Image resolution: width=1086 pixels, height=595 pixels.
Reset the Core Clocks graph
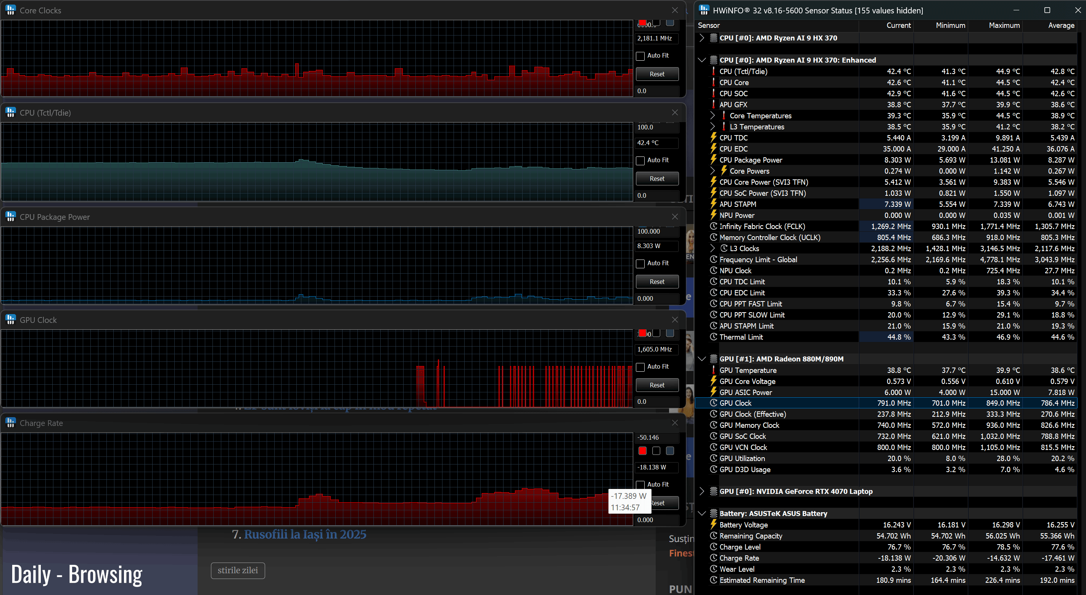[657, 74]
